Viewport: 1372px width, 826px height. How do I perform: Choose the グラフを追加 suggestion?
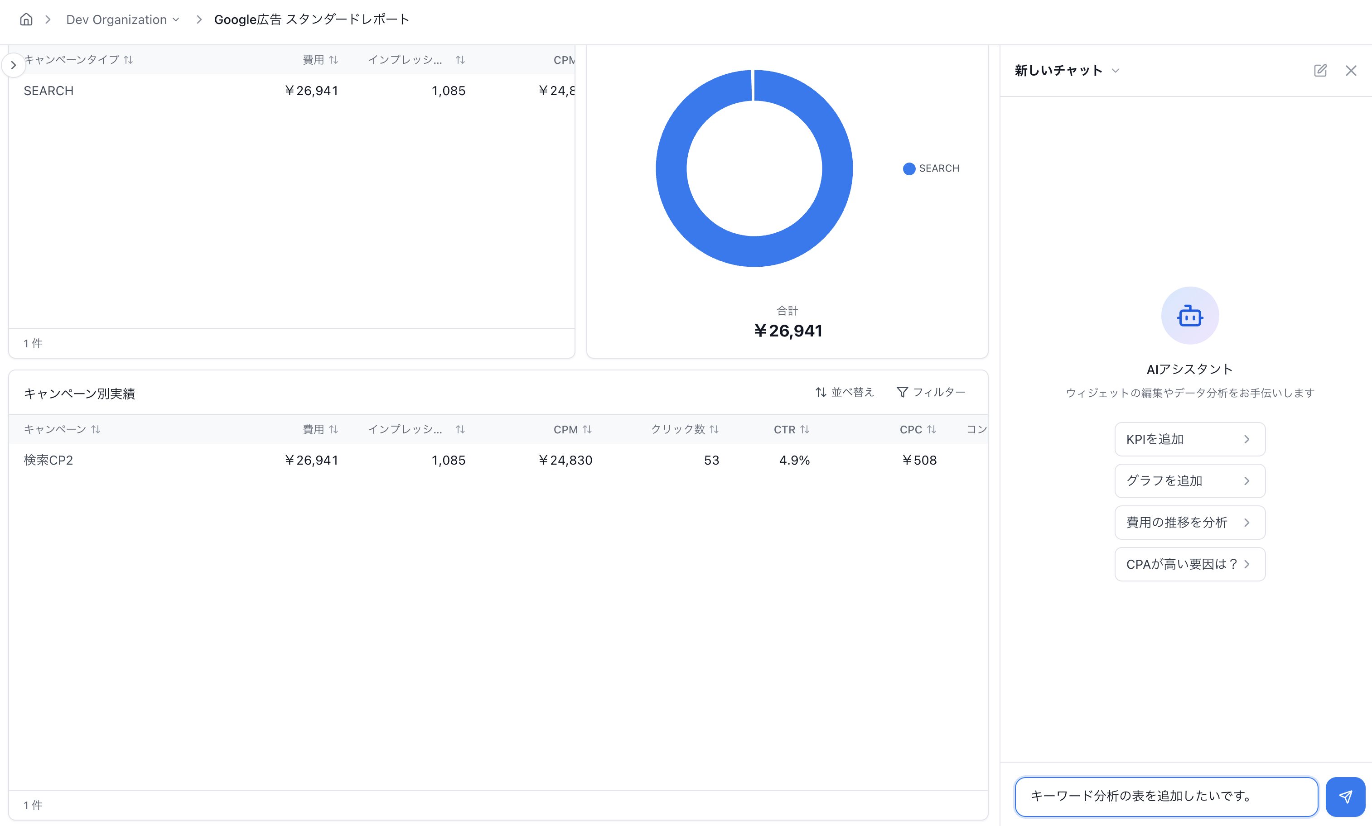(1190, 481)
